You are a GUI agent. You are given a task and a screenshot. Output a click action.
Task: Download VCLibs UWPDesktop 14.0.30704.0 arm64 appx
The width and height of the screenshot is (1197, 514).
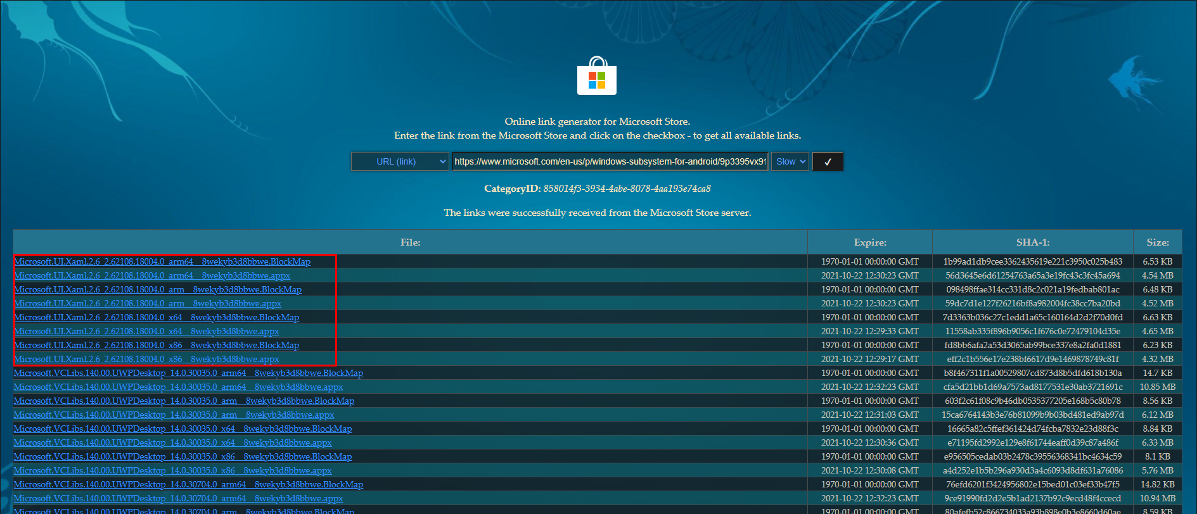pos(179,498)
